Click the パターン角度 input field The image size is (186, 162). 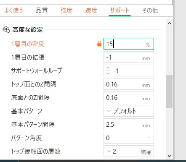pyautogui.click(x=129, y=138)
